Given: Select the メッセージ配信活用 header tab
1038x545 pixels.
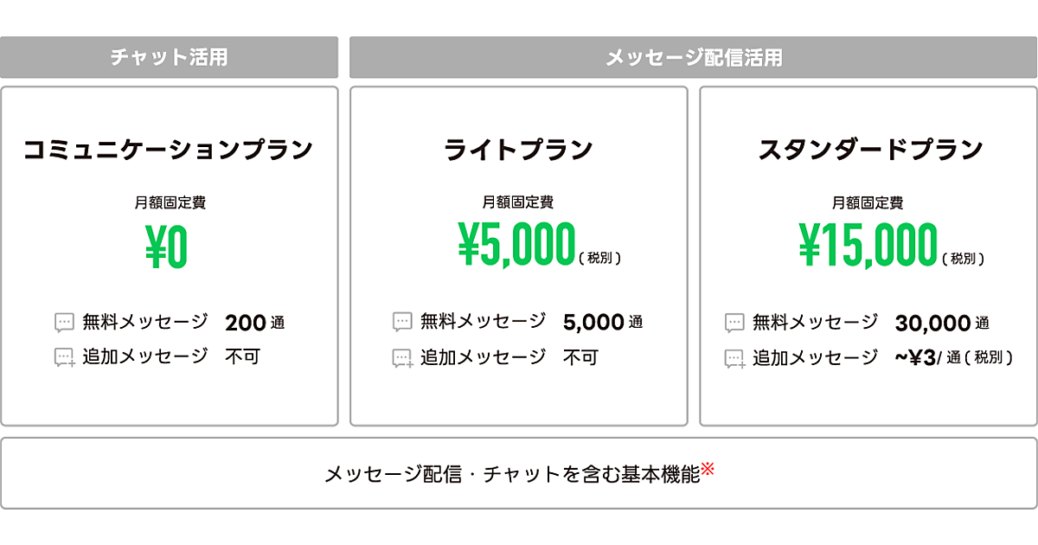Looking at the screenshot, I should [x=693, y=58].
